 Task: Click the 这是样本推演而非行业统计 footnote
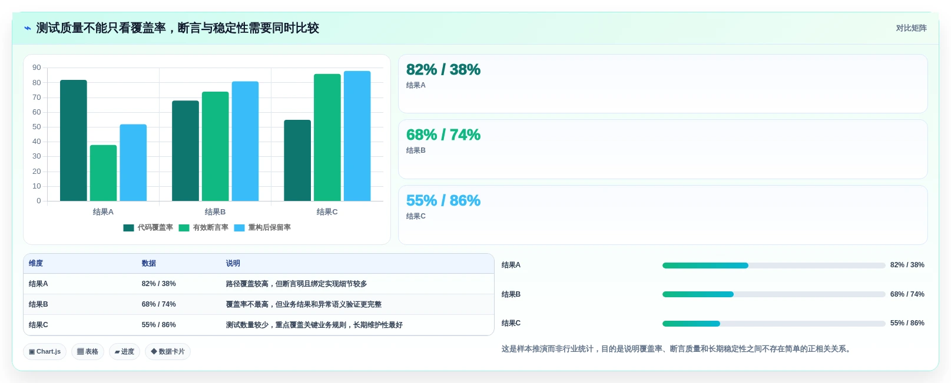point(676,349)
